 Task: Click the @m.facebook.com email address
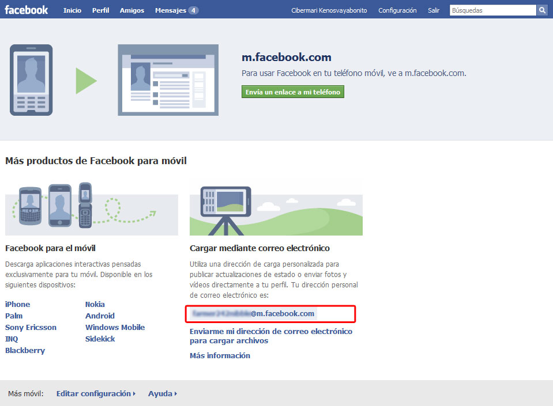tap(253, 313)
